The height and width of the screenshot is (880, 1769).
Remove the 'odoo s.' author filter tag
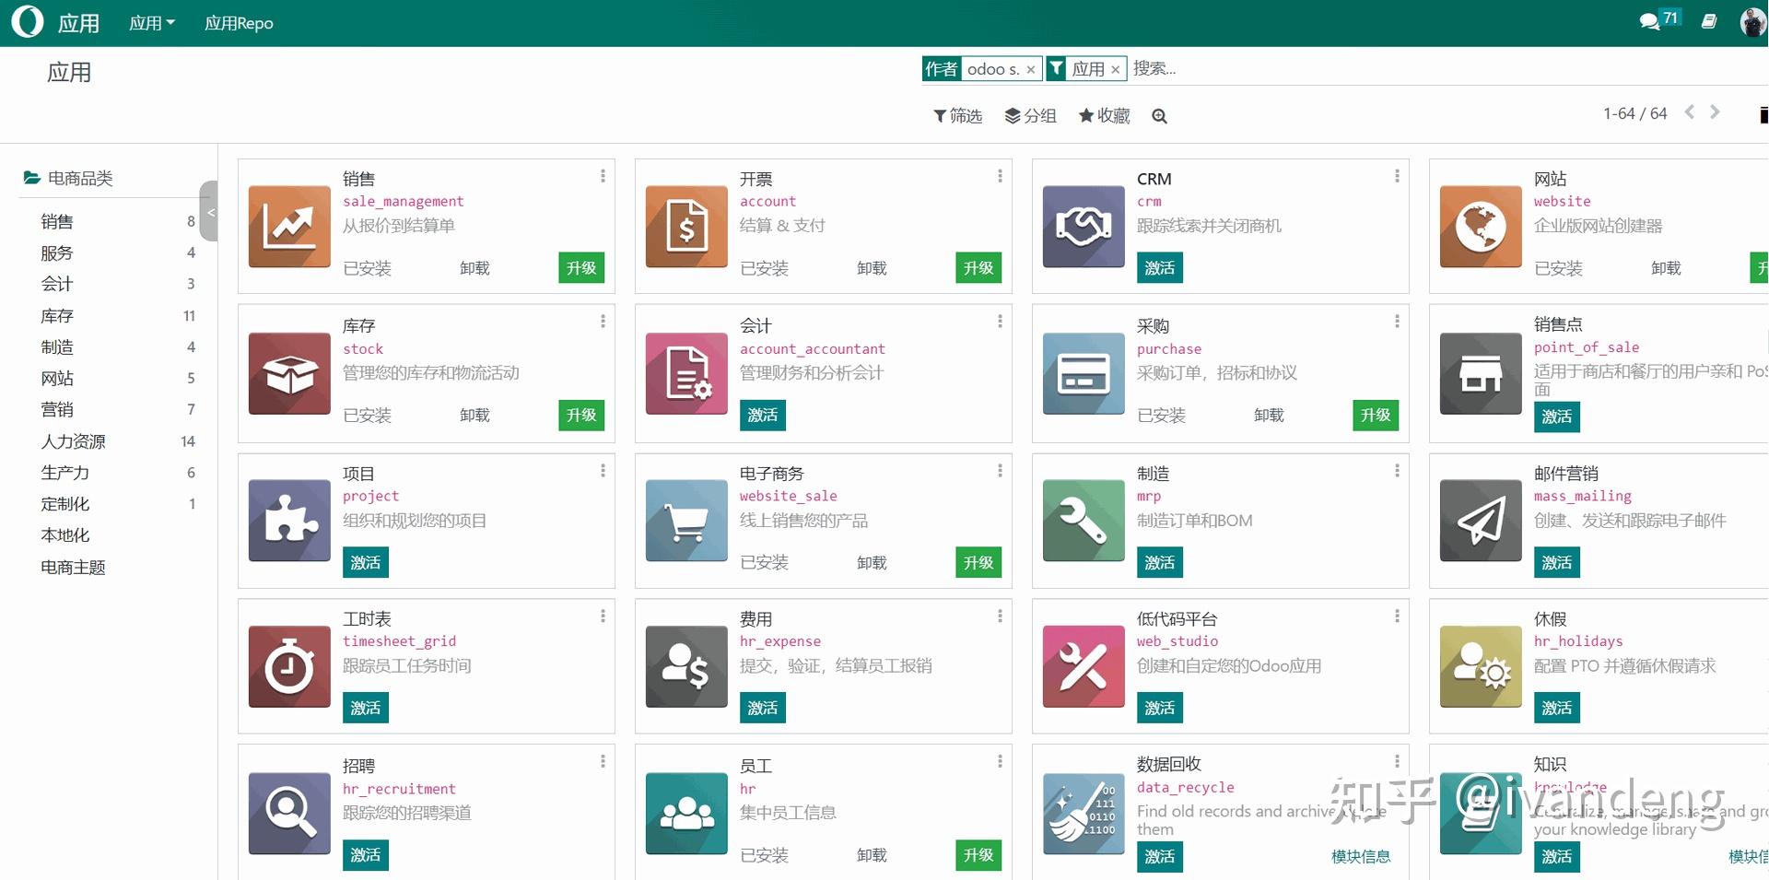(x=1030, y=68)
